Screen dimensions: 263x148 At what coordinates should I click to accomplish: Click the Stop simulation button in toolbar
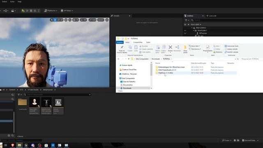coord(31,11)
